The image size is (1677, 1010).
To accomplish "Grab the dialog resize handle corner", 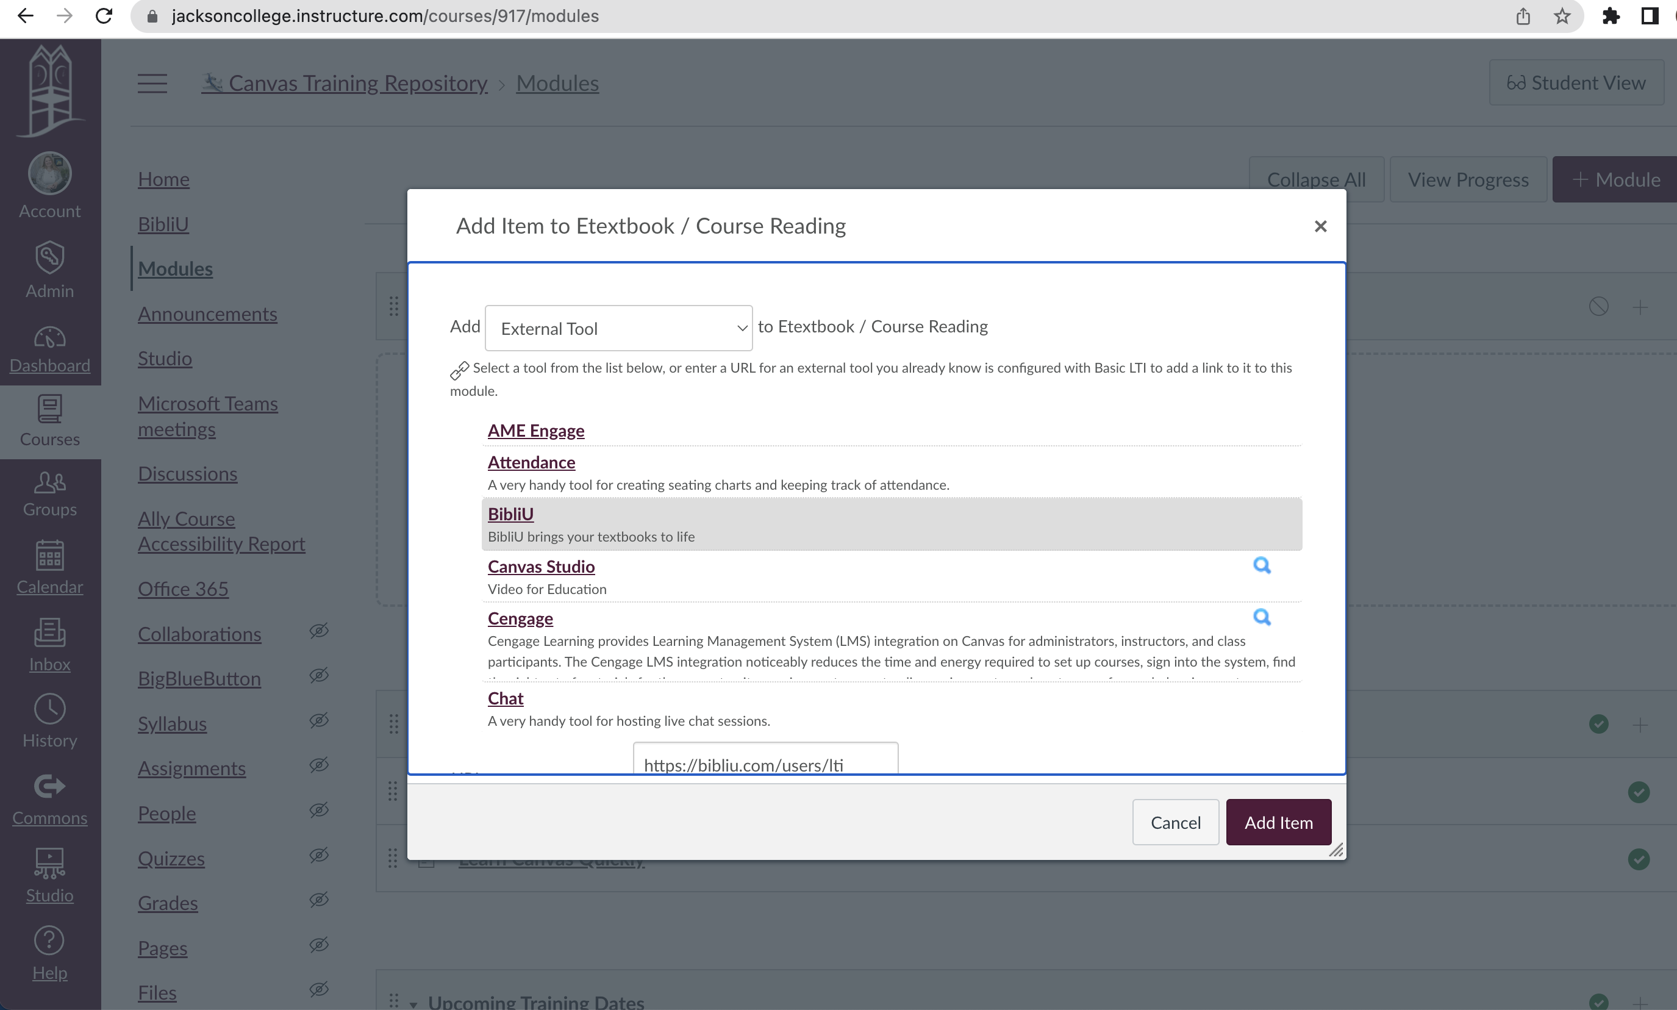I will (x=1336, y=850).
